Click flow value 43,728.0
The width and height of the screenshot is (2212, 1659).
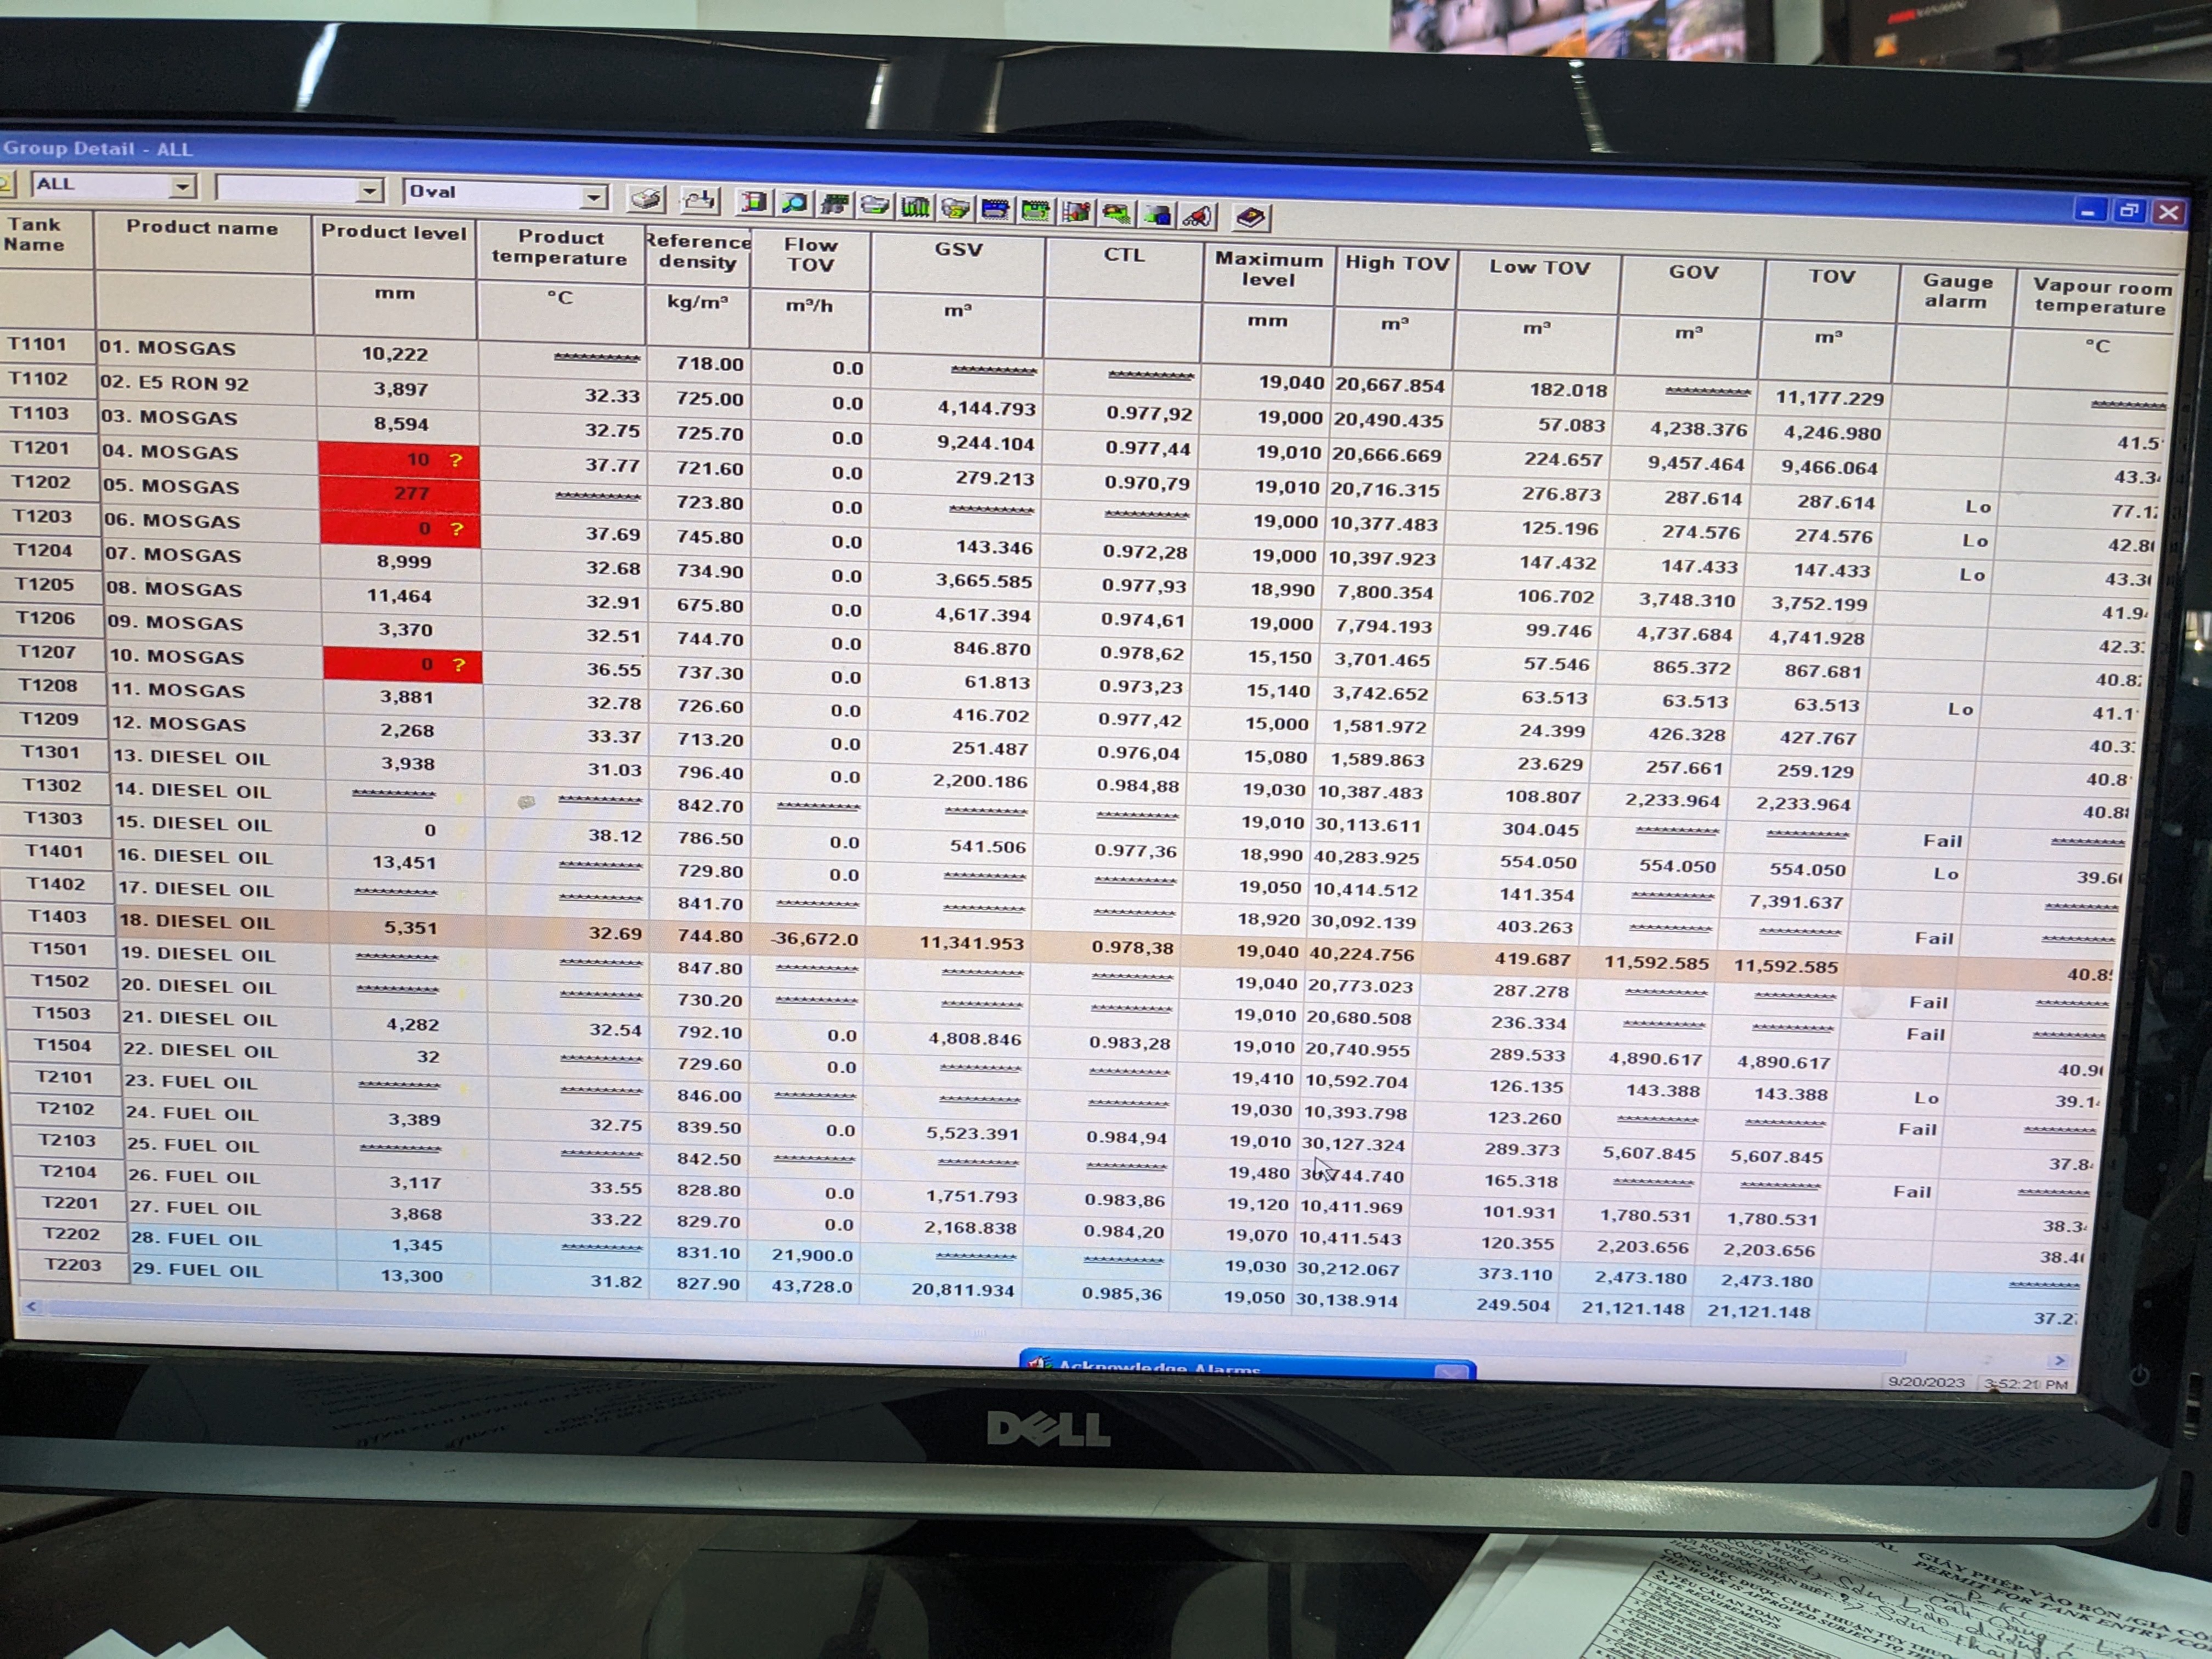[811, 1286]
